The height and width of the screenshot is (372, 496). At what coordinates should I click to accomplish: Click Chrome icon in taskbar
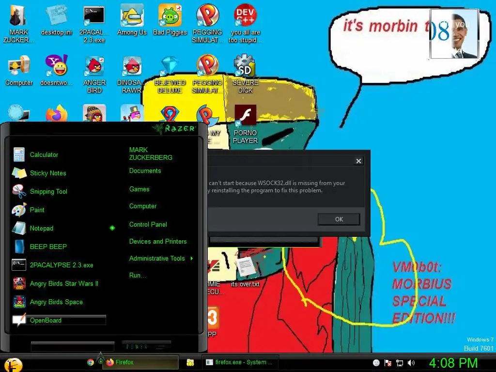click(x=91, y=362)
